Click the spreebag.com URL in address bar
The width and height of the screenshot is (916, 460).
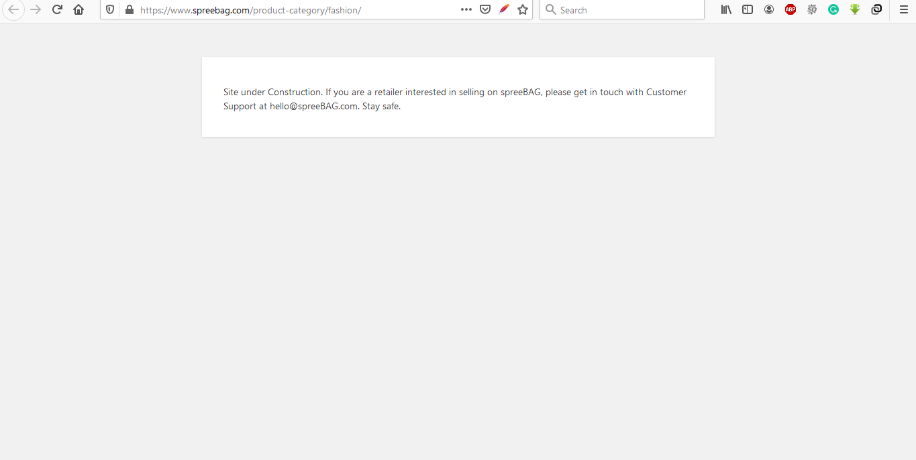pyautogui.click(x=250, y=10)
